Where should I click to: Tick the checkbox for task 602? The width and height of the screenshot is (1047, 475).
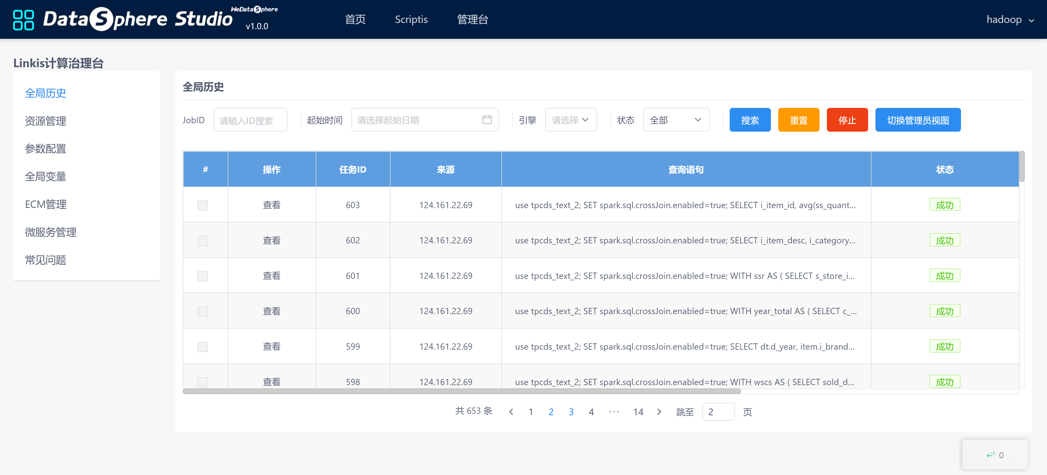click(202, 241)
